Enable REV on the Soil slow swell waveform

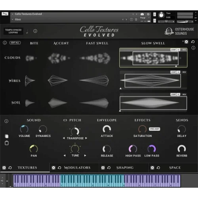click(x=184, y=95)
